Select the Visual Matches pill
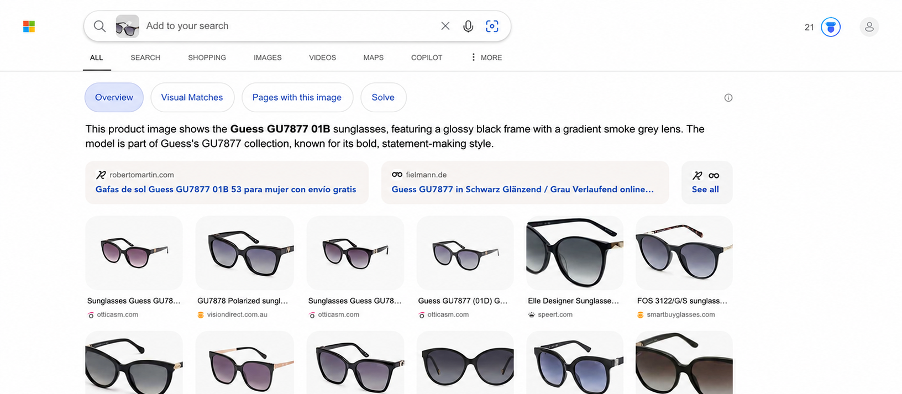This screenshot has height=394, width=902. [192, 97]
